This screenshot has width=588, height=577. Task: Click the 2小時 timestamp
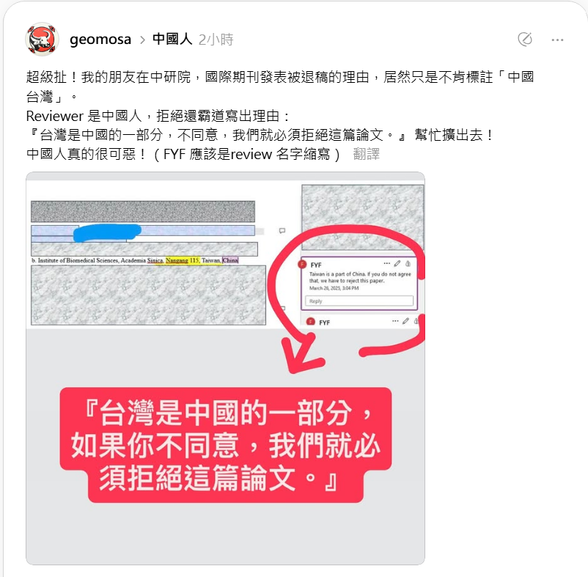tap(216, 40)
